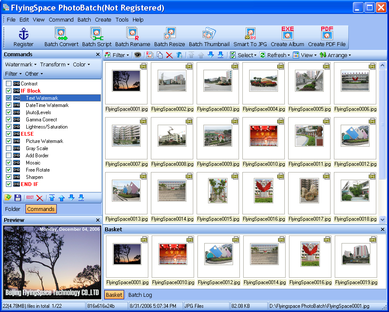The image size is (389, 312).
Task: Click the eye preview icon in file toolbar
Action: (138, 55)
